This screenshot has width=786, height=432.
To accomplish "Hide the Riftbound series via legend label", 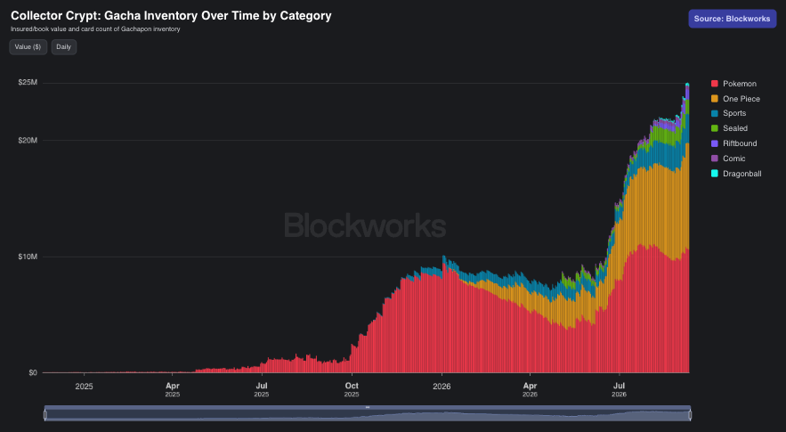I will [740, 143].
